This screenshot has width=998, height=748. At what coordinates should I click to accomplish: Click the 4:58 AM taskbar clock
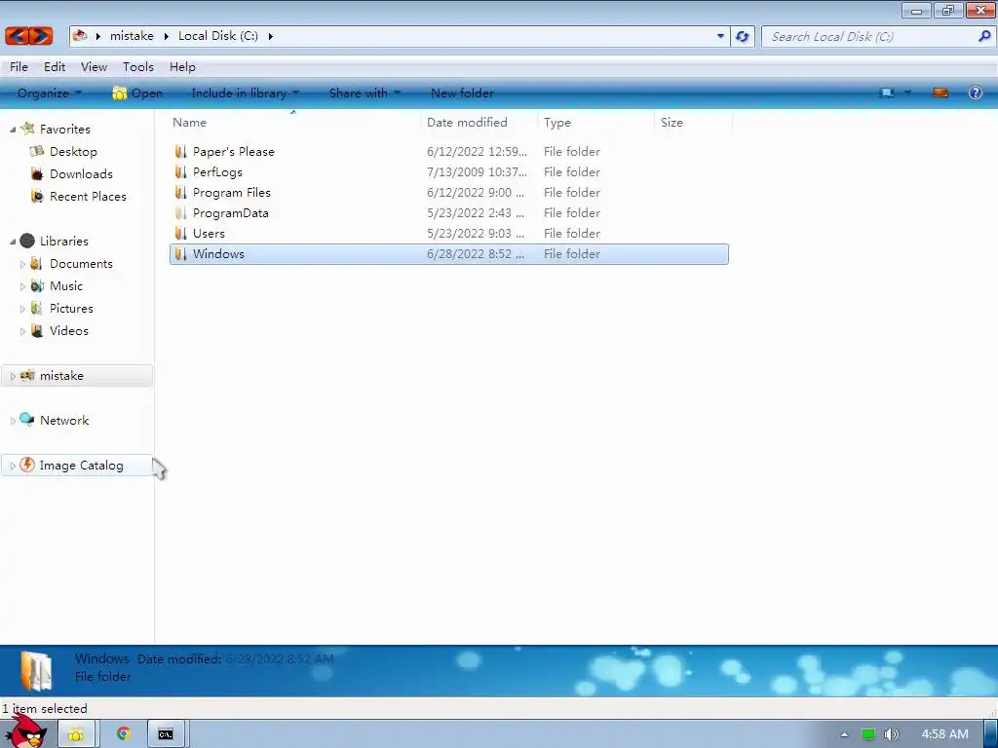coord(944,734)
